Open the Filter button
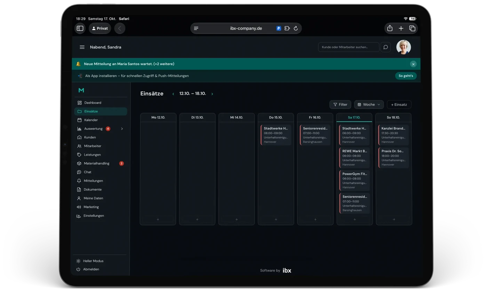The height and width of the screenshot is (293, 487). [x=340, y=104]
